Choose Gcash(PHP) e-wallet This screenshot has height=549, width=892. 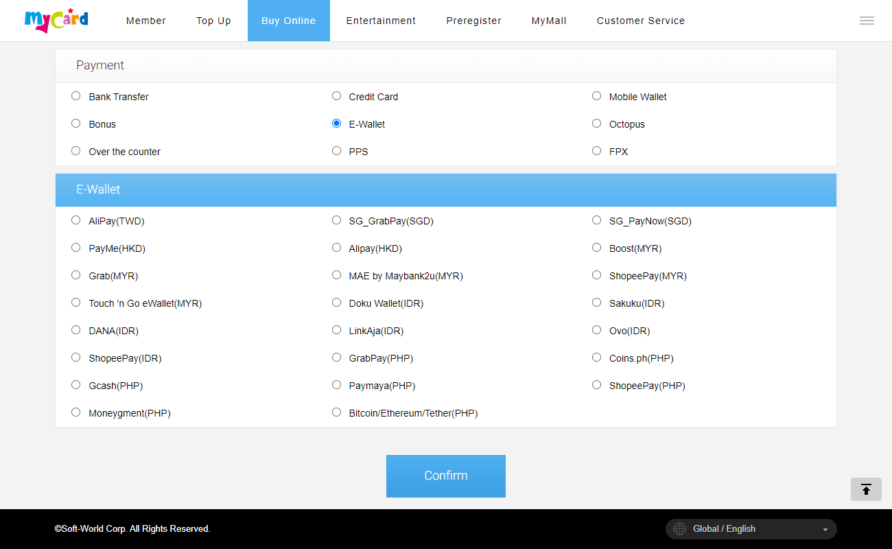[x=76, y=385]
